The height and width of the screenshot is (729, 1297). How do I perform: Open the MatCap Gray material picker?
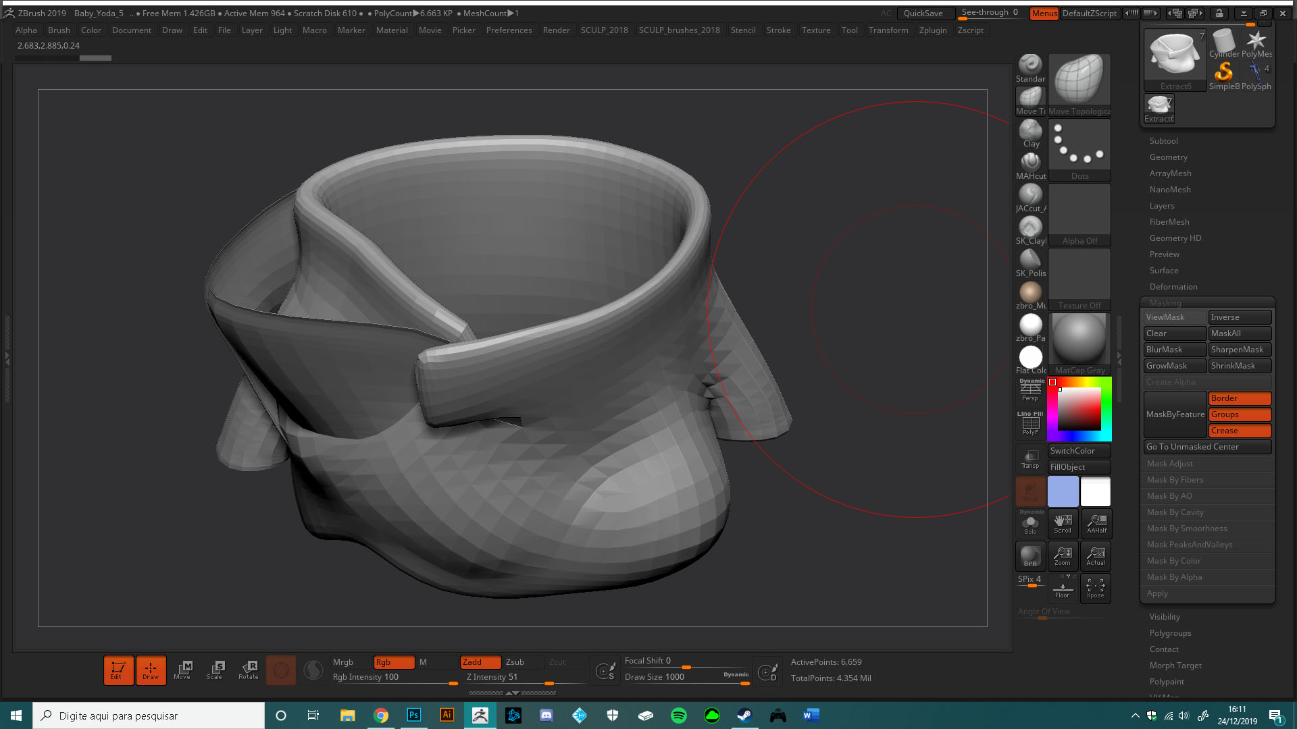click(1079, 344)
